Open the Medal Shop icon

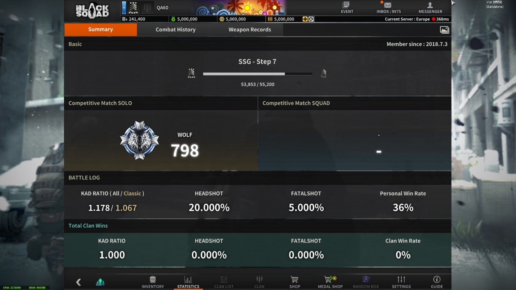tap(330, 280)
